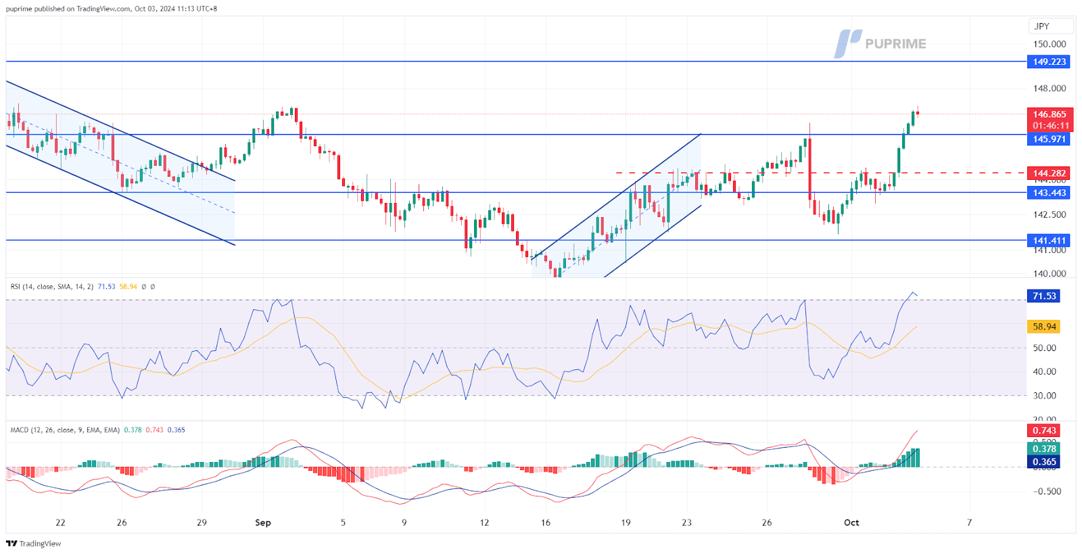Click the MACD -0.500 axis label
The height and width of the screenshot is (554, 1082).
tap(1048, 491)
